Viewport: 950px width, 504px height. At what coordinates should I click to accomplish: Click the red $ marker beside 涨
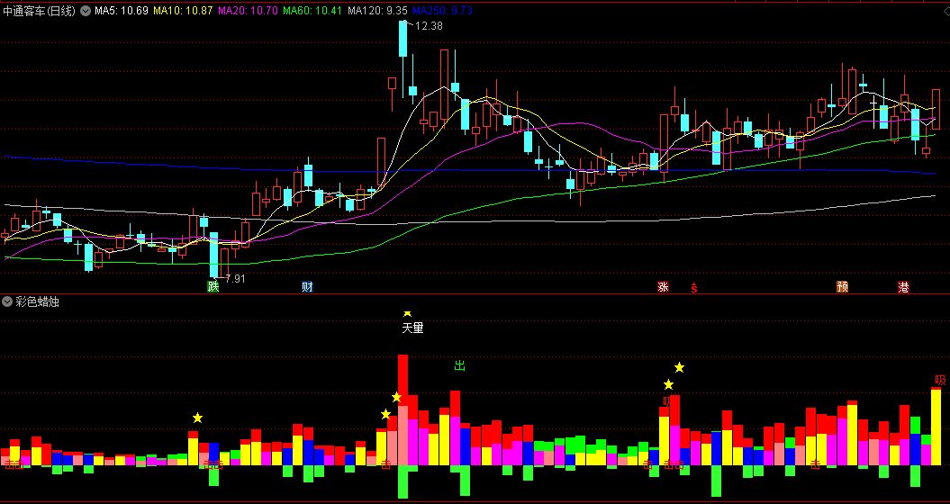click(694, 288)
